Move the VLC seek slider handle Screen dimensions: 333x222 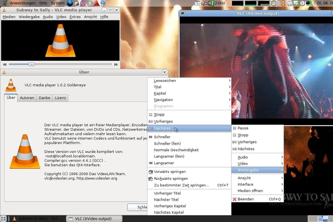31,64
